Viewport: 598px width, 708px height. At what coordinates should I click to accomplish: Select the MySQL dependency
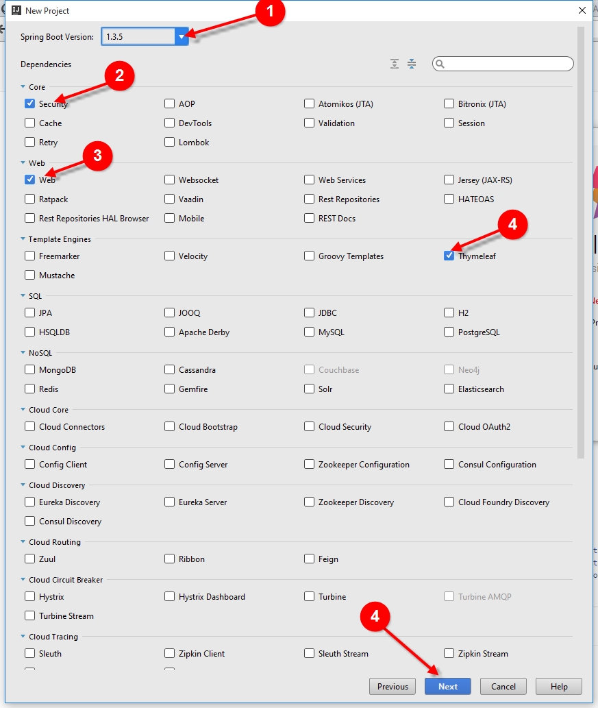click(309, 332)
